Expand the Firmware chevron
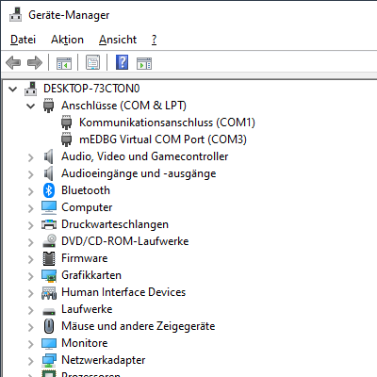This screenshot has height=377, width=377. [31, 259]
